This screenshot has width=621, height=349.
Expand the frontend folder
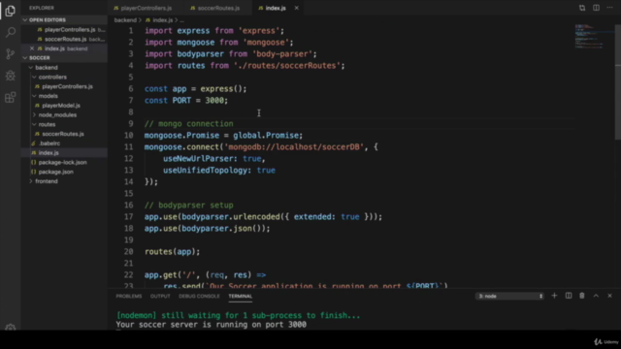(x=46, y=181)
